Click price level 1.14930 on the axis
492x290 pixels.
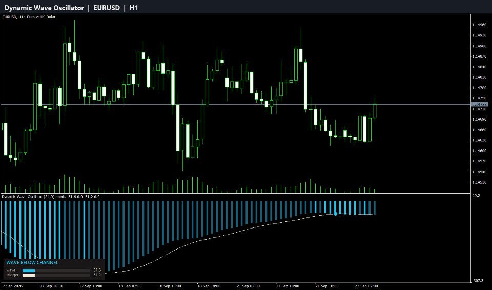[x=479, y=35]
